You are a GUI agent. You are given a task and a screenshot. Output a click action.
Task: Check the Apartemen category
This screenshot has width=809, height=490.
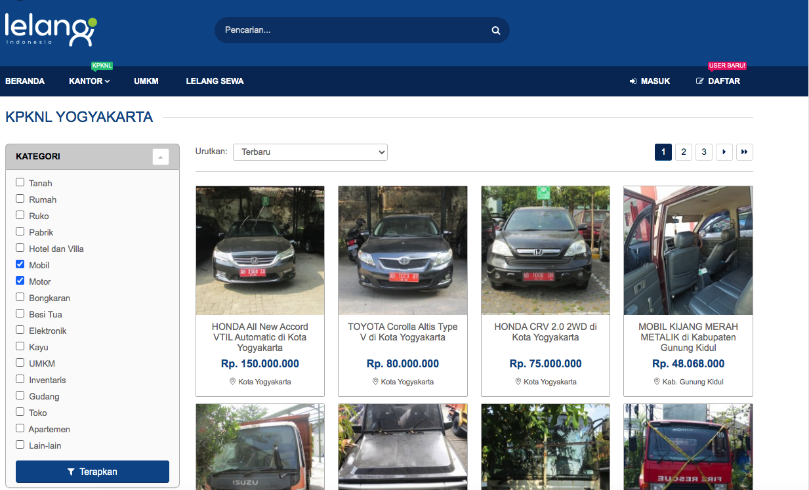pyautogui.click(x=20, y=428)
